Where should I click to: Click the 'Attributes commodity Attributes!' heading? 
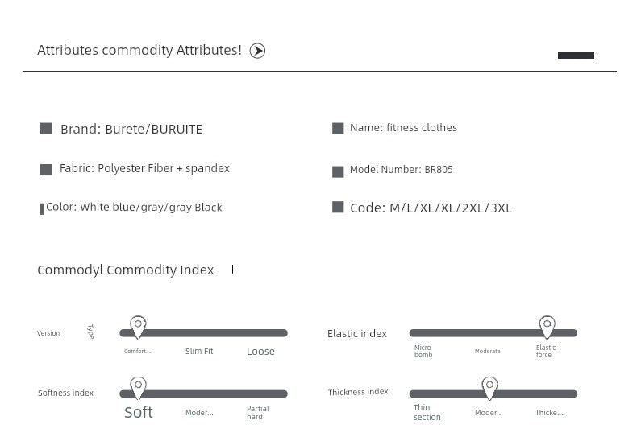point(139,50)
